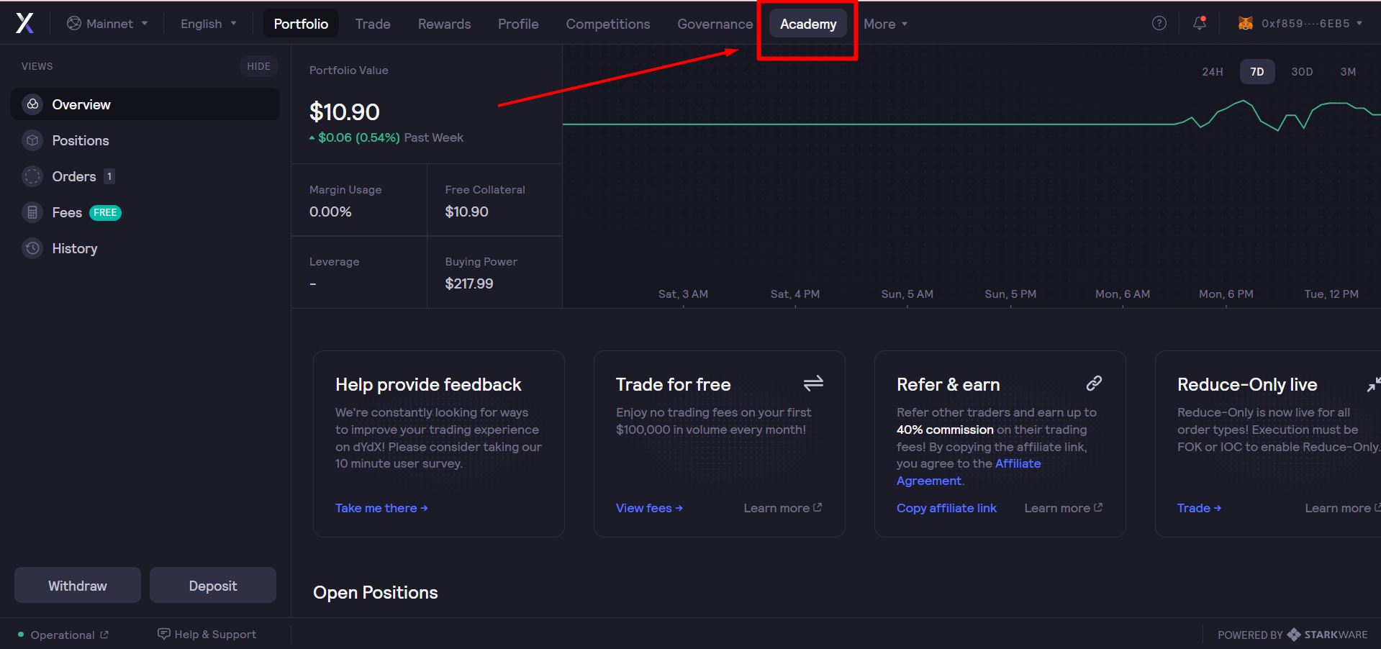Open the Academy tab
The width and height of the screenshot is (1381, 649).
(808, 24)
